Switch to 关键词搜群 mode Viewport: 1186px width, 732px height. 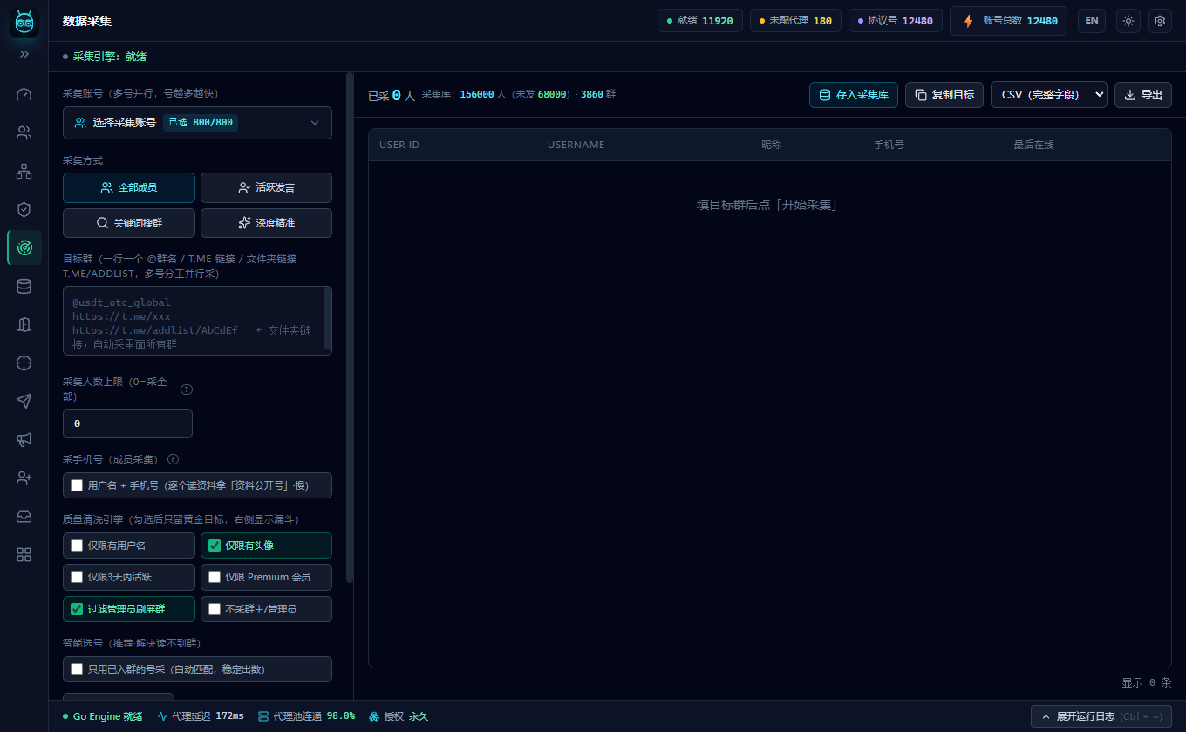tap(129, 223)
